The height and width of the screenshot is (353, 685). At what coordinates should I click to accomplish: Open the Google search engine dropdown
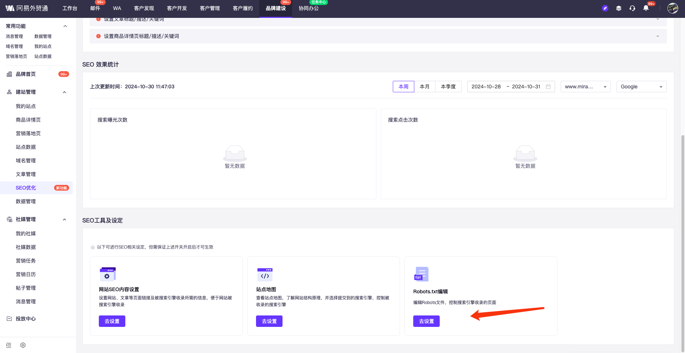pos(641,87)
